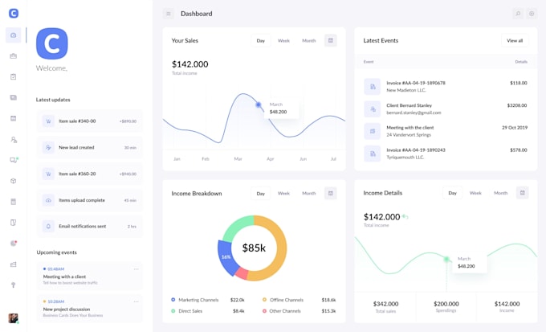
Task: Select Month tab in Your Sales
Action: pyautogui.click(x=309, y=40)
